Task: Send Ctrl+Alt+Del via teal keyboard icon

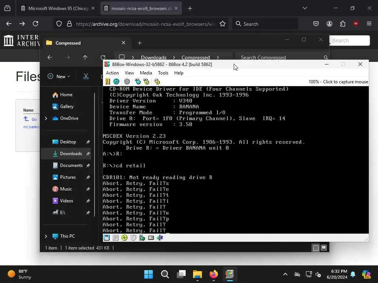Action: [x=138, y=81]
